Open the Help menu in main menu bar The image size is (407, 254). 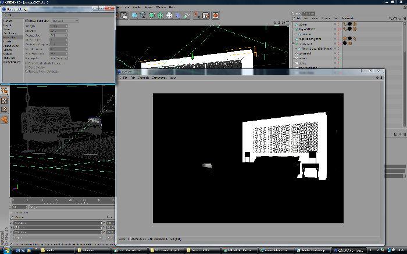(172, 8)
